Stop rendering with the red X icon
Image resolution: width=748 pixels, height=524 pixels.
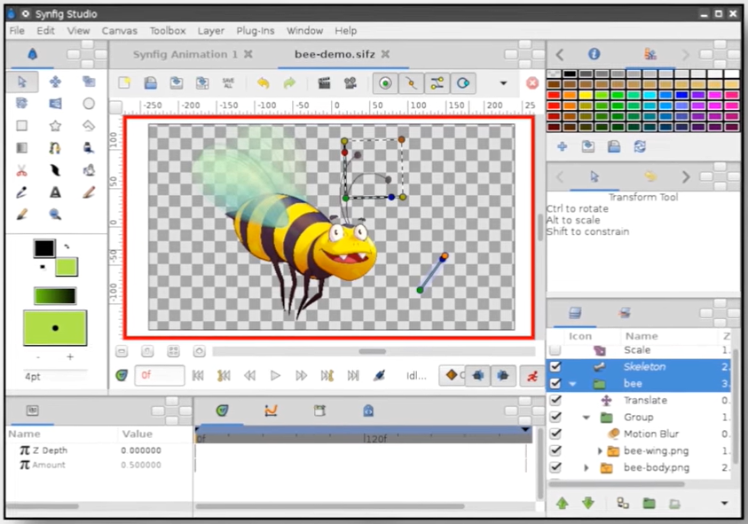coord(532,83)
